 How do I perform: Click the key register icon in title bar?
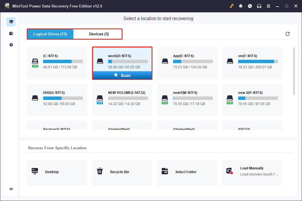[x=232, y=6]
